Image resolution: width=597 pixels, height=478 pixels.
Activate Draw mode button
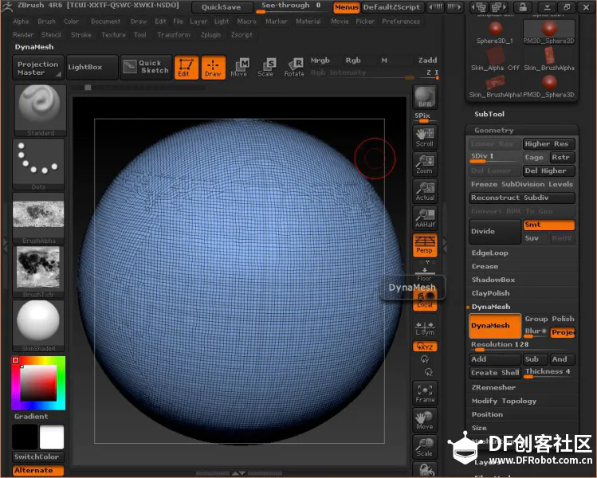(x=214, y=68)
